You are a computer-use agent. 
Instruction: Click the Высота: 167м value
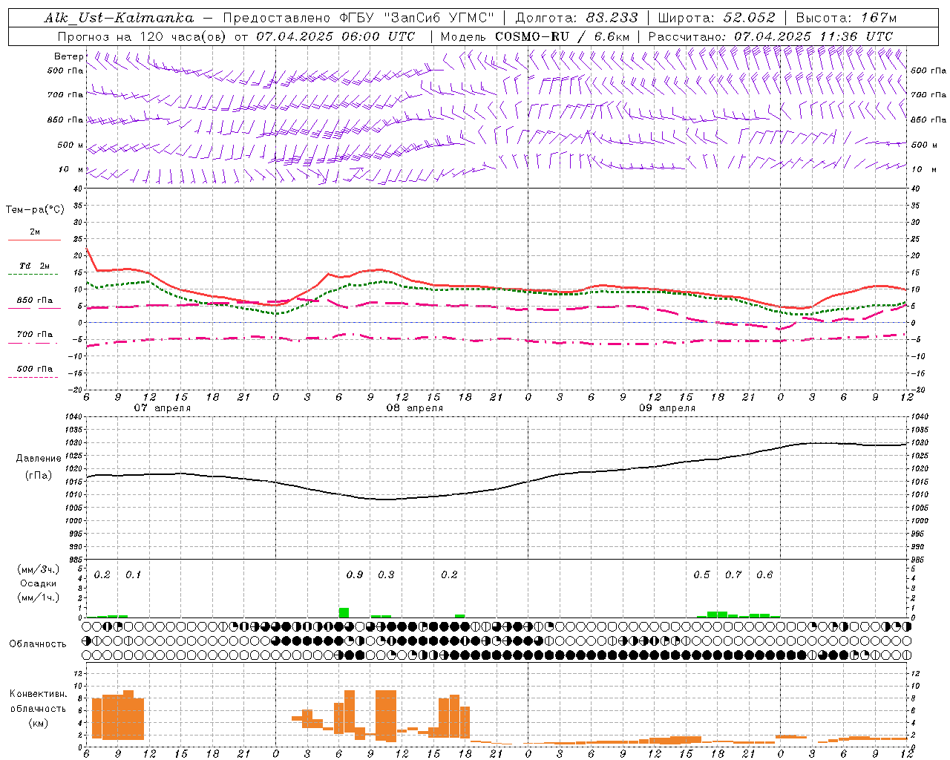pyautogui.click(x=846, y=18)
